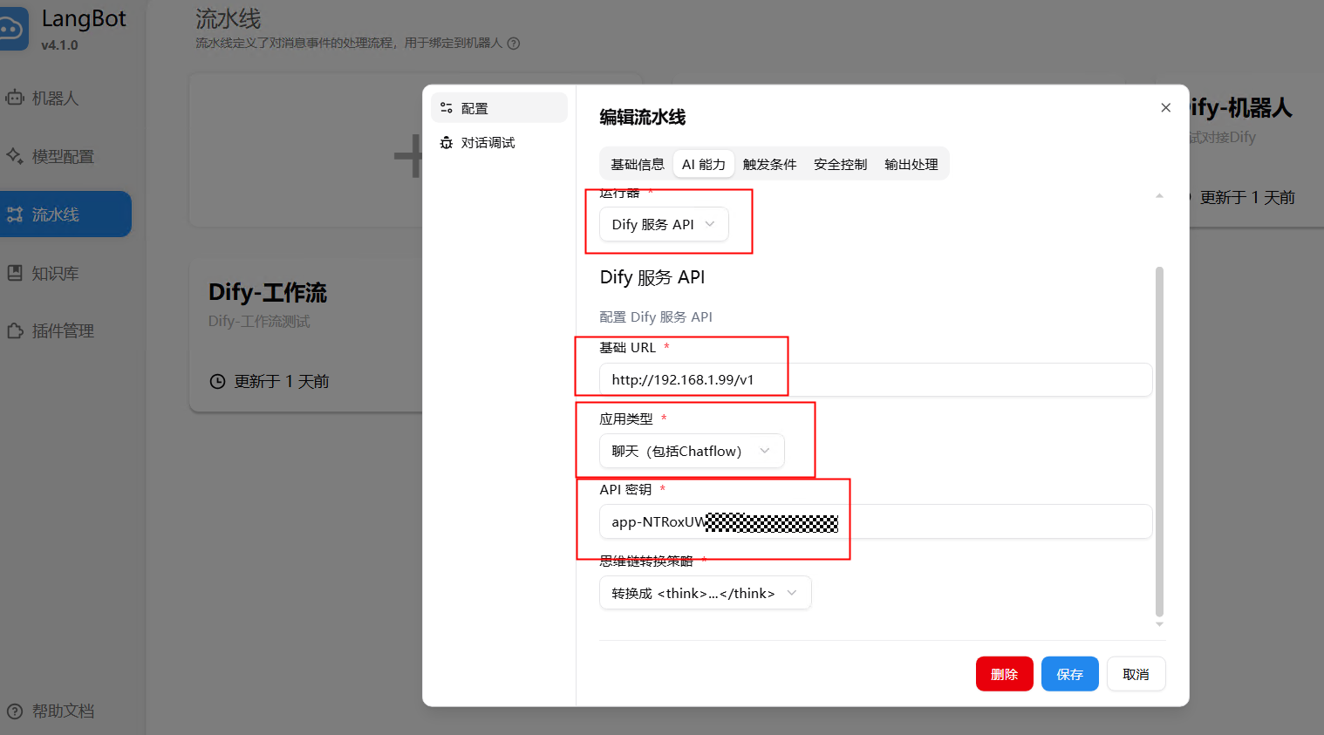1324x735 pixels.
Task: Switch to the 输出处理 tab
Action: point(911,164)
